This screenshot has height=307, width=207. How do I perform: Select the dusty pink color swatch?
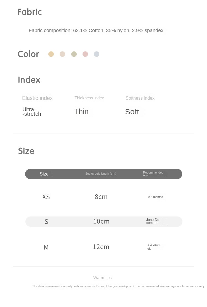85,54
